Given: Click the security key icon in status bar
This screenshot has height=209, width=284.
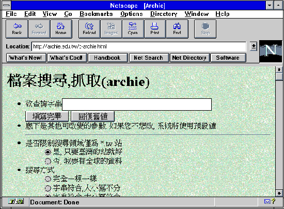Looking at the screenshot, I should pyautogui.click(x=16, y=201).
